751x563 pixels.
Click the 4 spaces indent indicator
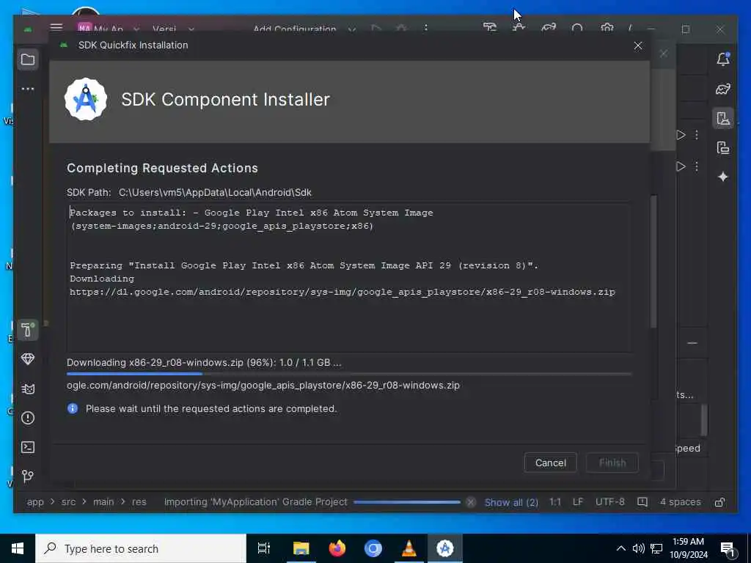pos(680,501)
